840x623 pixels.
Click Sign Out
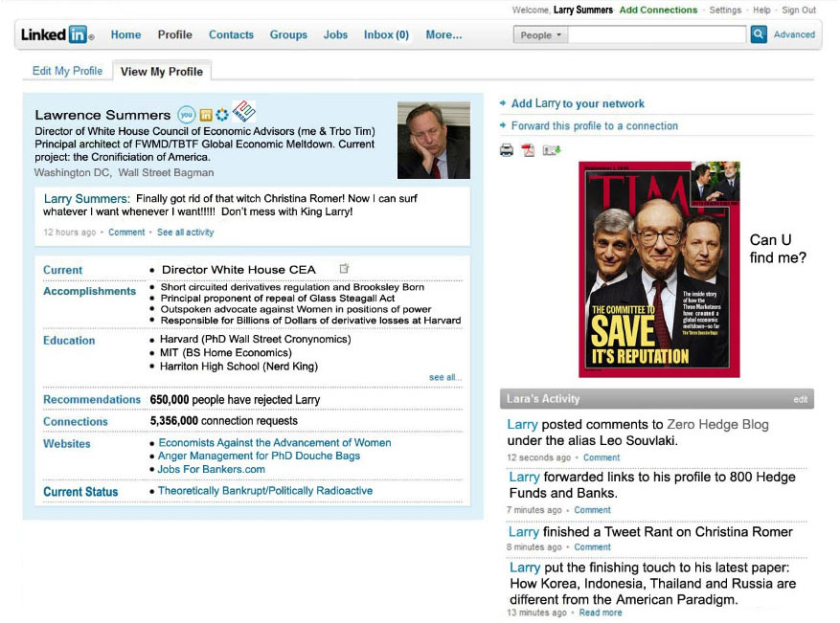coord(798,10)
